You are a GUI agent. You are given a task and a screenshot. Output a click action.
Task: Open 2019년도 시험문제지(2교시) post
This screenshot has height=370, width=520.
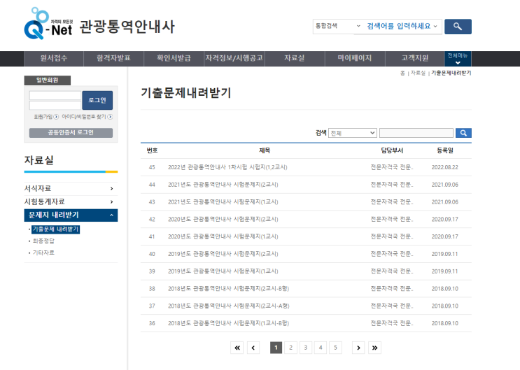pyautogui.click(x=223, y=254)
